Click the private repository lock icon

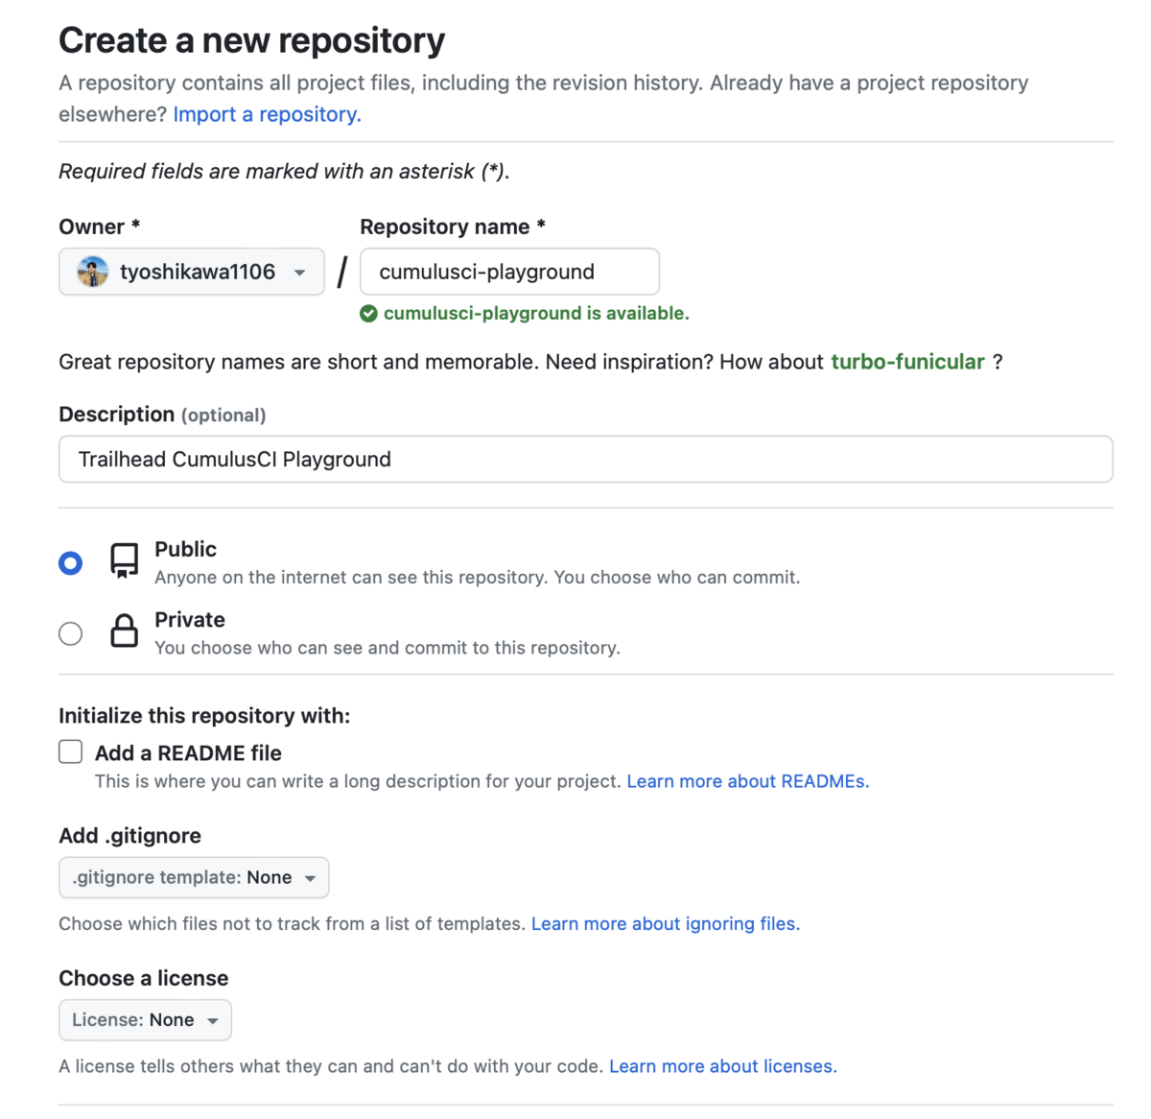[x=124, y=631]
